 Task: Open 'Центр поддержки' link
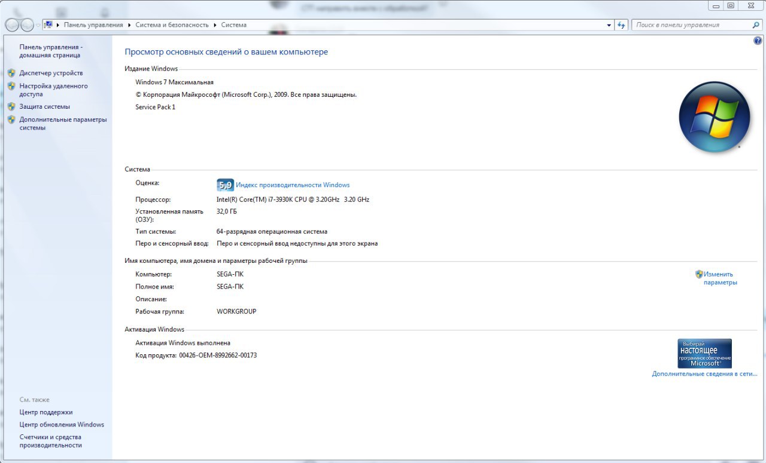coord(46,412)
